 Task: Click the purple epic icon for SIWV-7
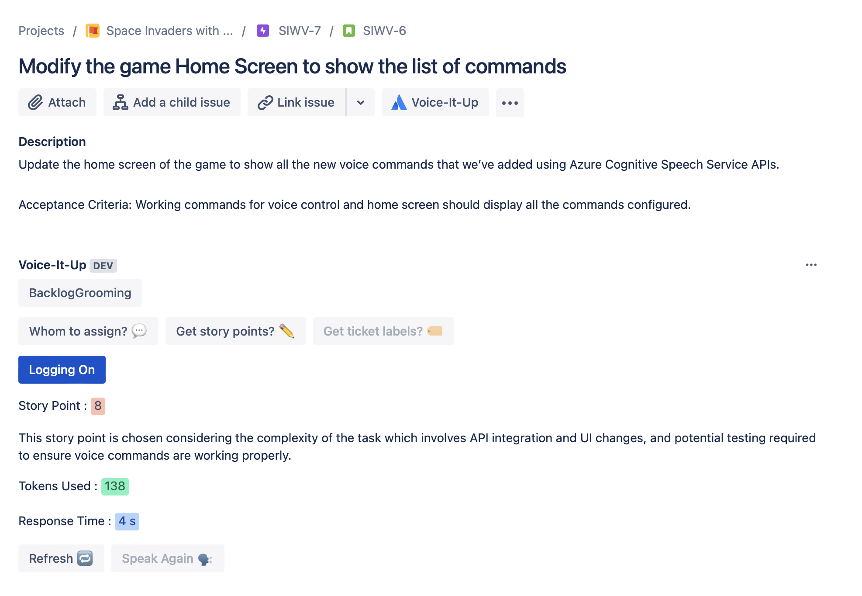(x=262, y=31)
